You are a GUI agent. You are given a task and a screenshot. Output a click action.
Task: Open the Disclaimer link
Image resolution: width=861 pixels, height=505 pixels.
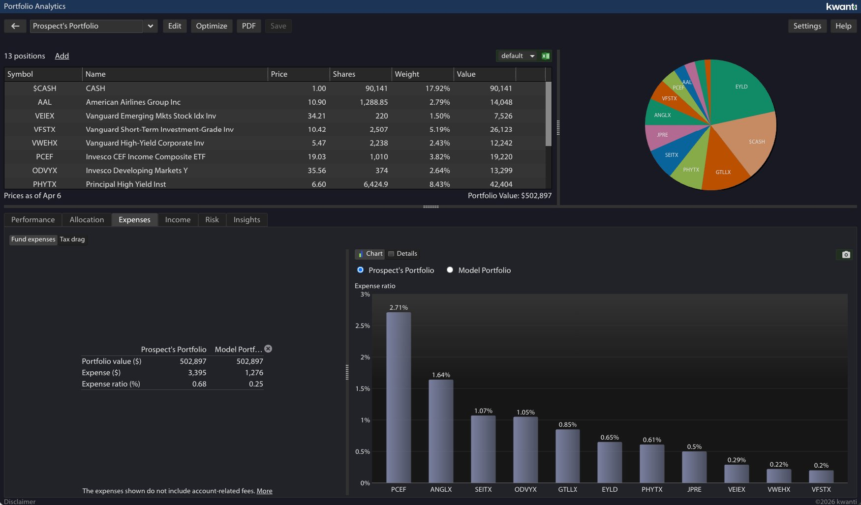pos(20,502)
